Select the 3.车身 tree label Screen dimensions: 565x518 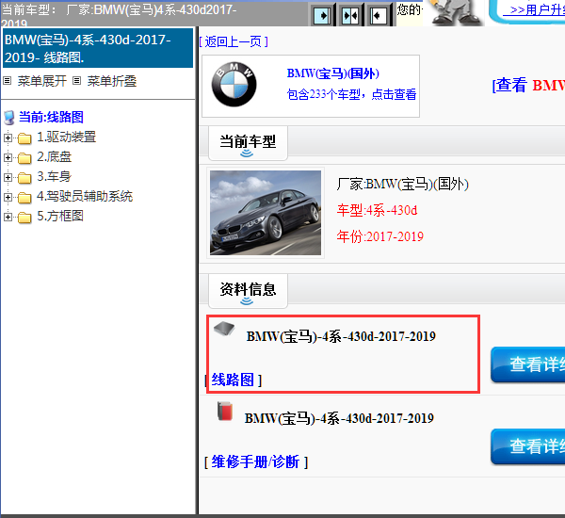tap(54, 177)
